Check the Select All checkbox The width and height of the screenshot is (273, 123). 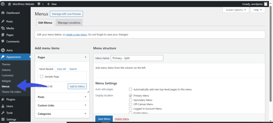pyautogui.click(x=39, y=86)
